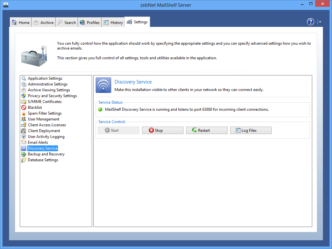
Task: Open Client Deployment settings entry
Action: pyautogui.click(x=44, y=131)
